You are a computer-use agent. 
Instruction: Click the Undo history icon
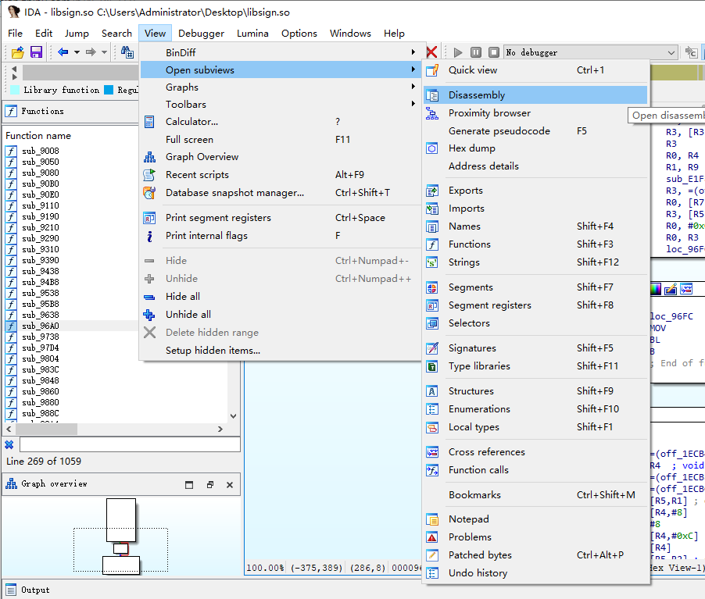click(432, 573)
